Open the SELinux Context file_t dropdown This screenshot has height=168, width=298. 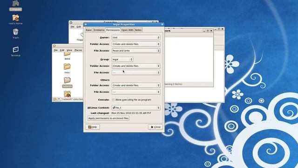pos(136,108)
